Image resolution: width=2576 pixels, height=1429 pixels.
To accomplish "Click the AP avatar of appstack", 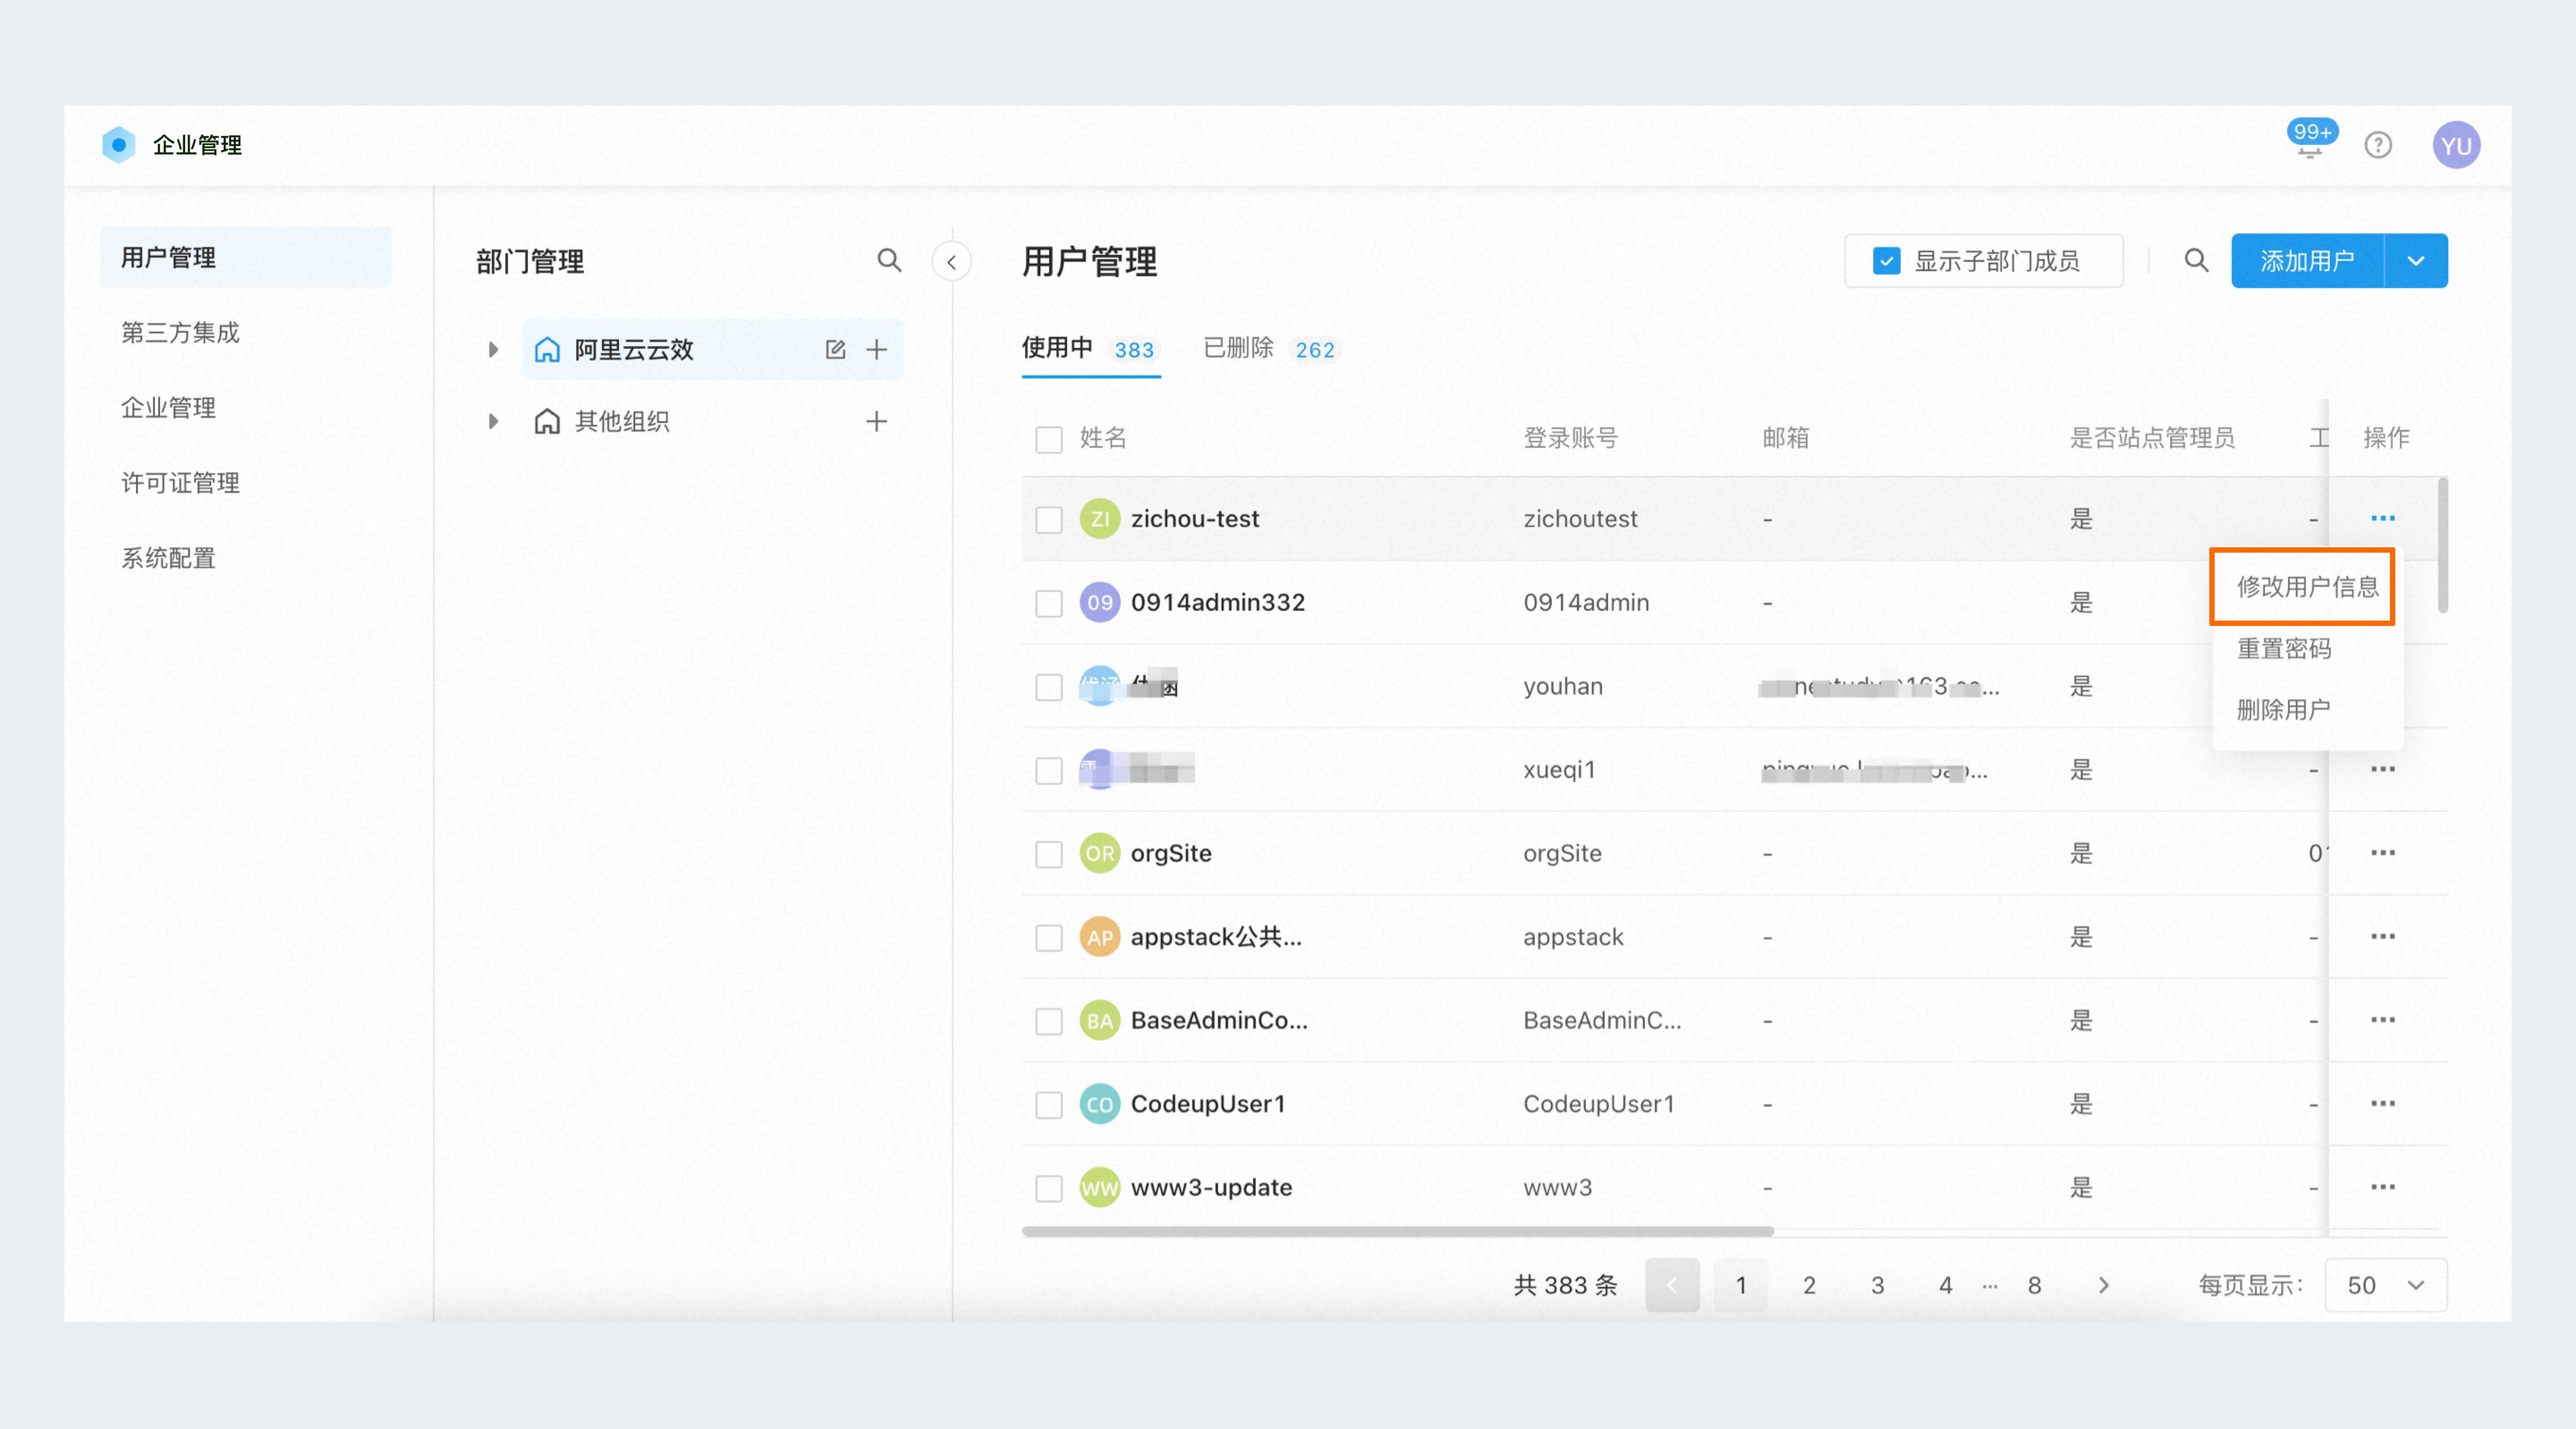I will 1100,937.
